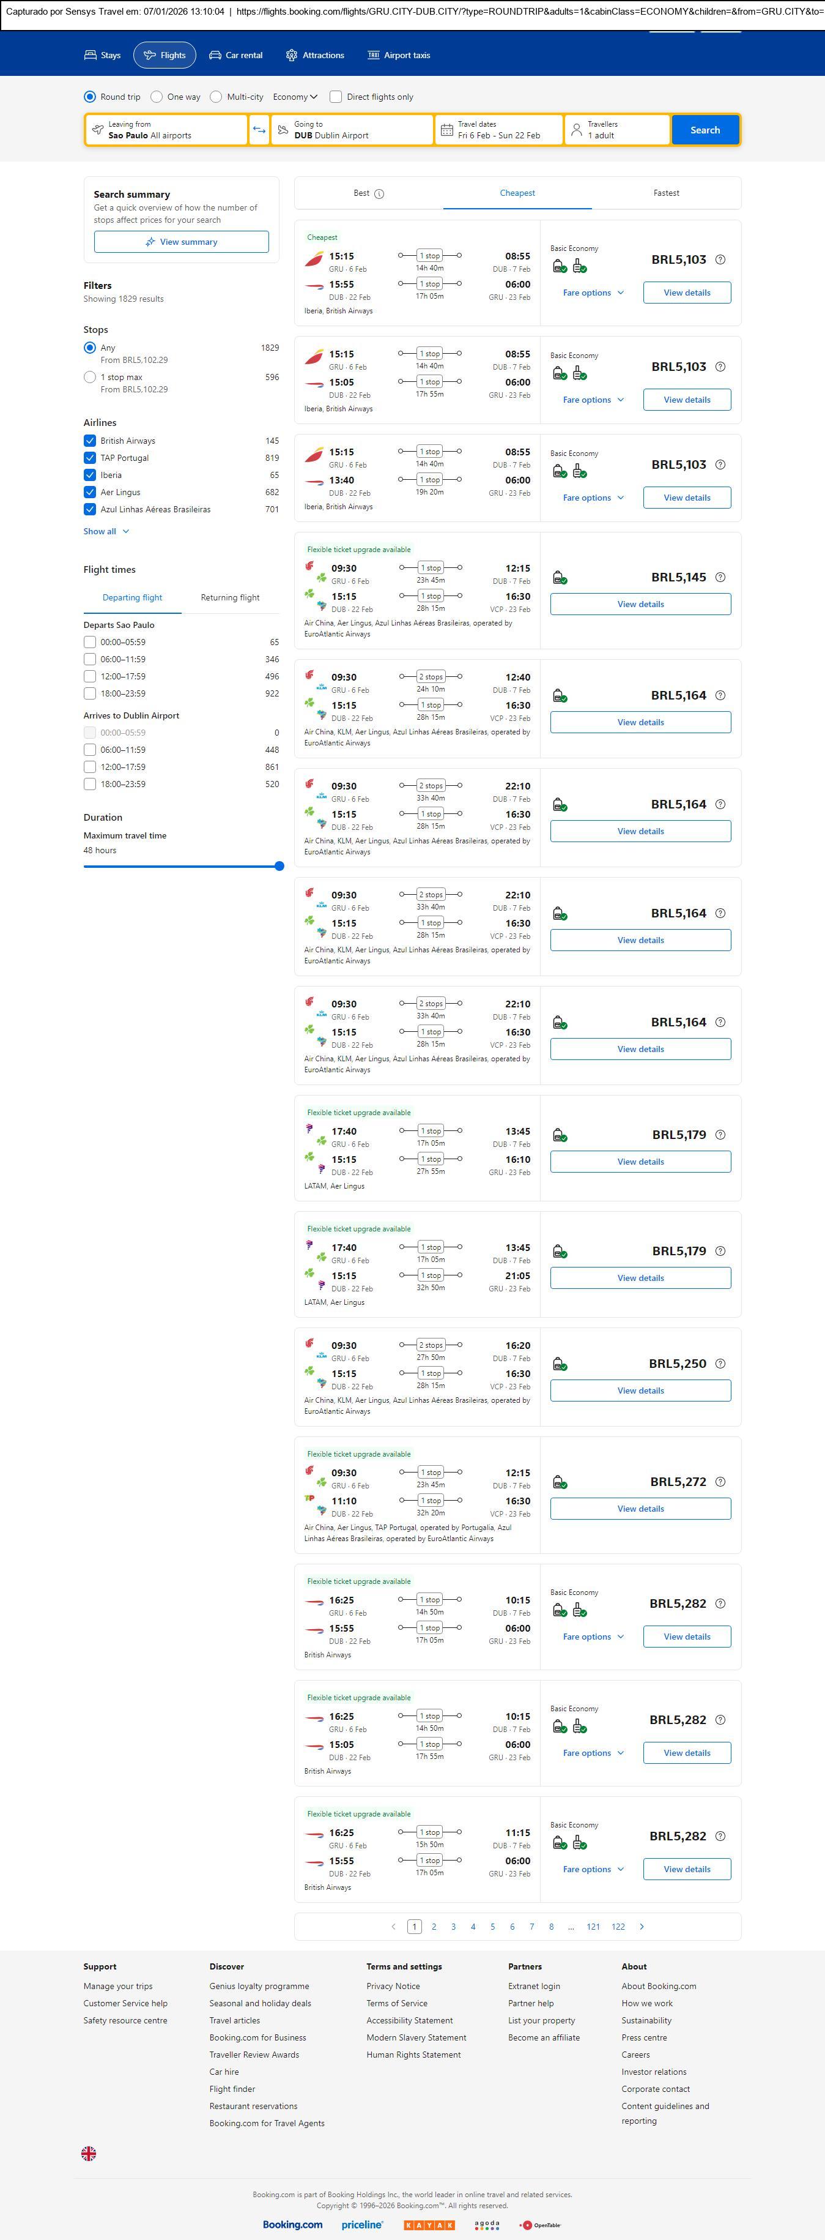The height and width of the screenshot is (2240, 825).
Task: Click the calendar icon in Travel dates field
Action: point(447,130)
